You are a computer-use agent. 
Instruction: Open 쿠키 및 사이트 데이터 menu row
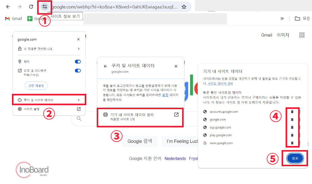point(49,100)
